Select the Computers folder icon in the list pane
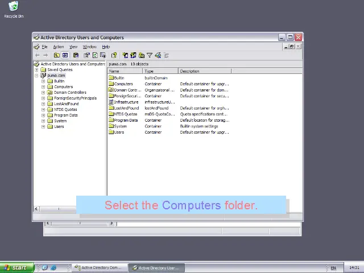364x273 pixels. point(111,84)
